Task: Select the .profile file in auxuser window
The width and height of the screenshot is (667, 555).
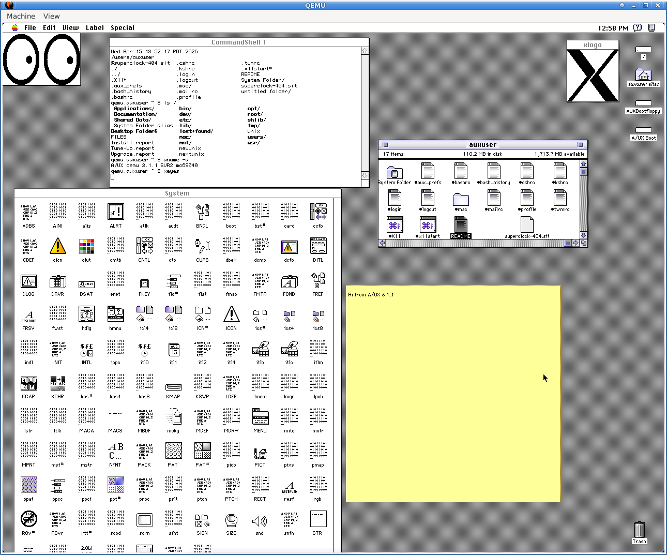Action: coord(527,198)
